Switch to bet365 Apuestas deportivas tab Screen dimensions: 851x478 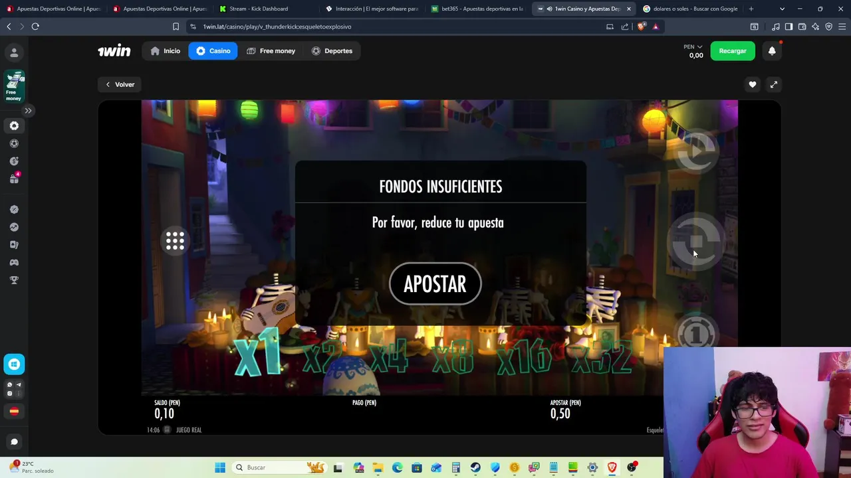(x=479, y=9)
